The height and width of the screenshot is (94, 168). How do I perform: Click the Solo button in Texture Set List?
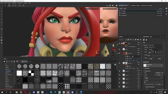point(121,9)
